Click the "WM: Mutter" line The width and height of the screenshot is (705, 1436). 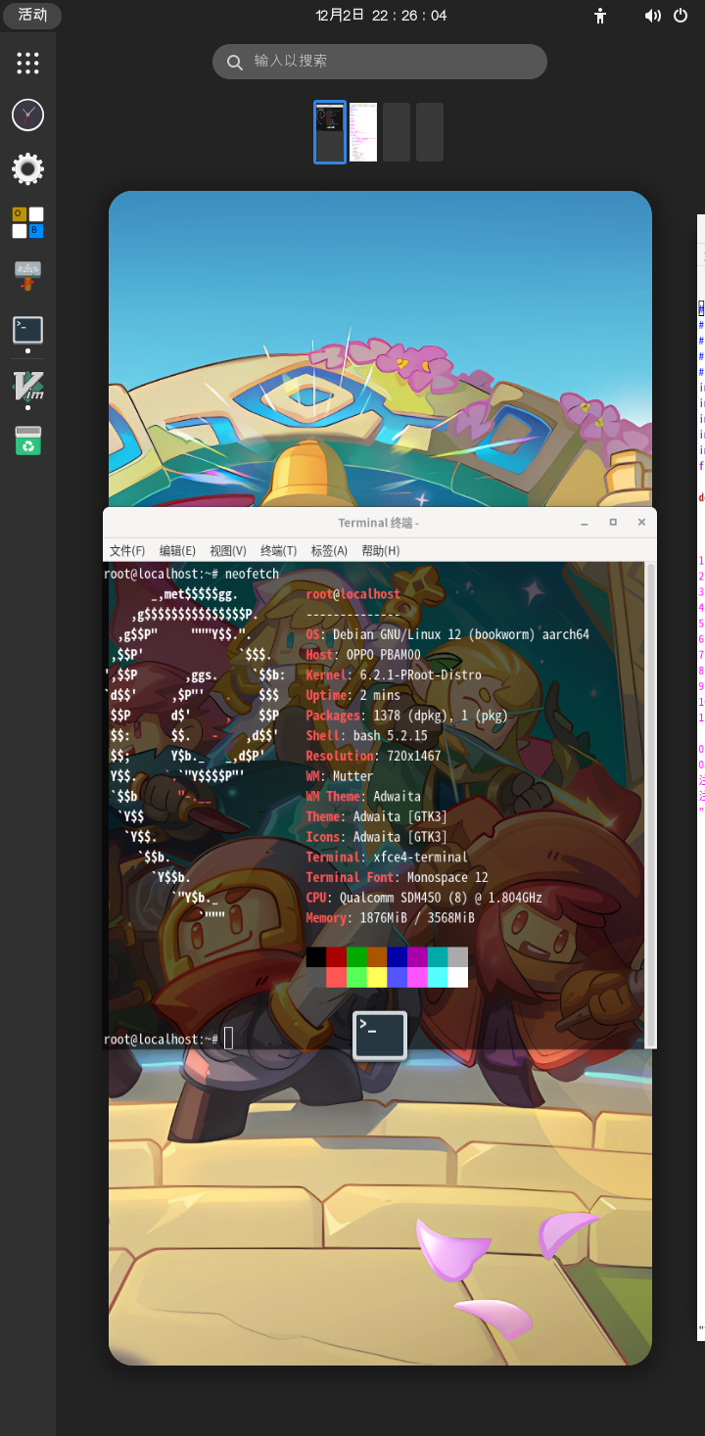point(340,776)
